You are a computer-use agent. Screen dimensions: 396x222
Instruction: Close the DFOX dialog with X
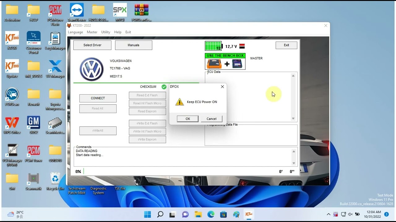coord(222,87)
